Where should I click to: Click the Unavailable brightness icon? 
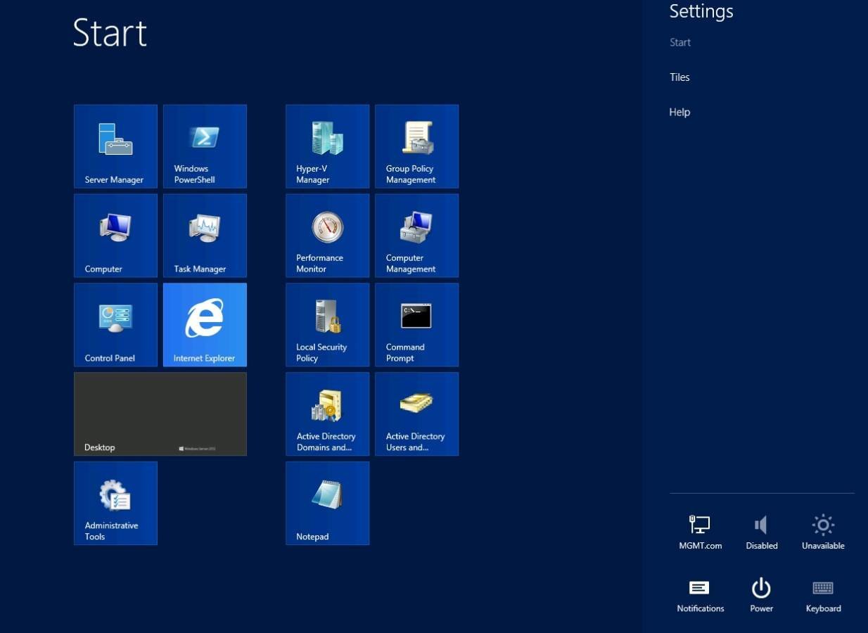point(823,532)
